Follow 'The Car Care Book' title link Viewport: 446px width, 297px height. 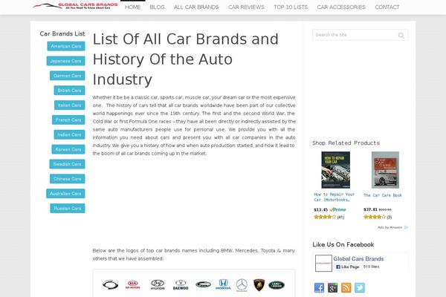383,195
